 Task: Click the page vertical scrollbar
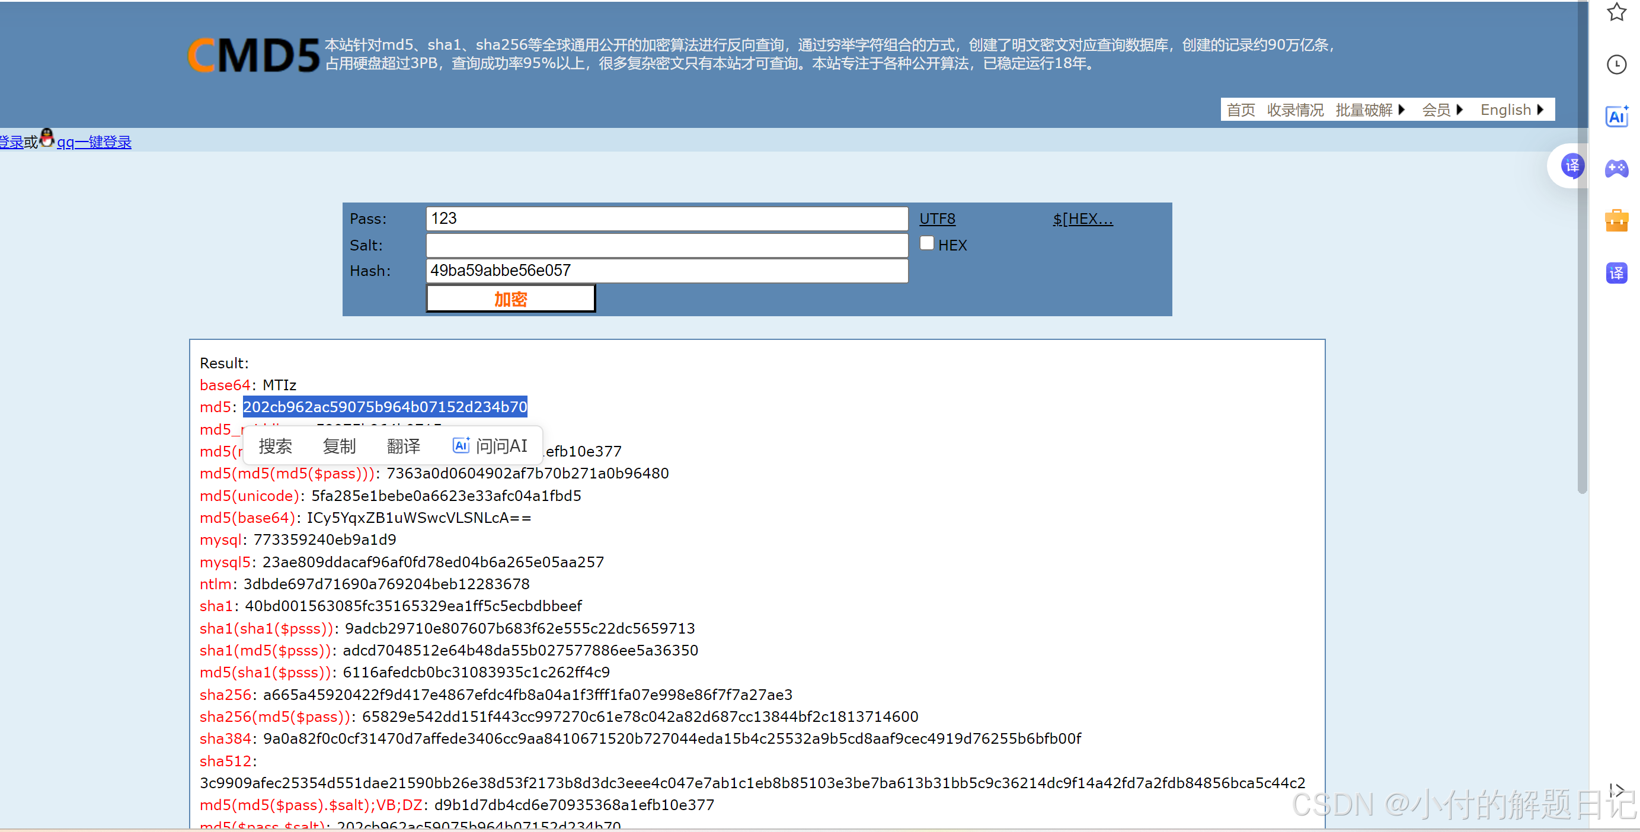tap(1582, 255)
